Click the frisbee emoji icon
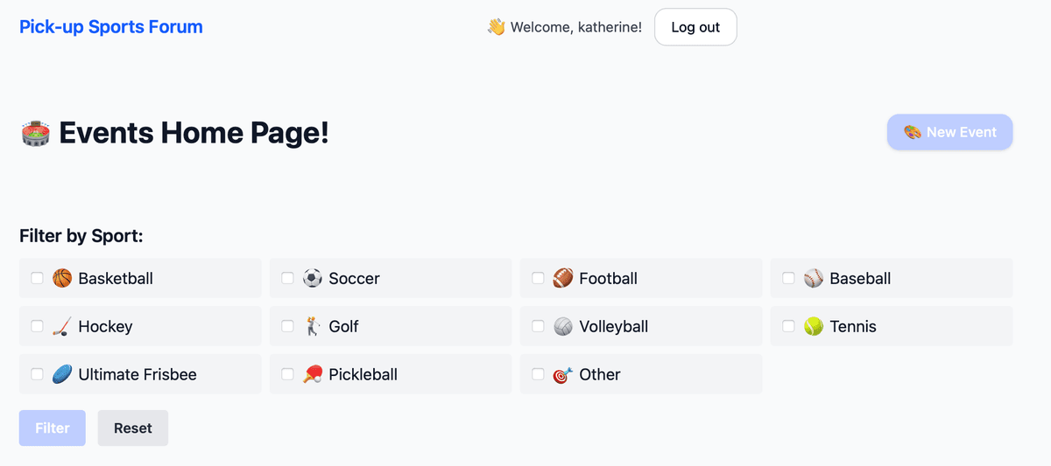Screen dimensions: 1051x466 (61, 374)
